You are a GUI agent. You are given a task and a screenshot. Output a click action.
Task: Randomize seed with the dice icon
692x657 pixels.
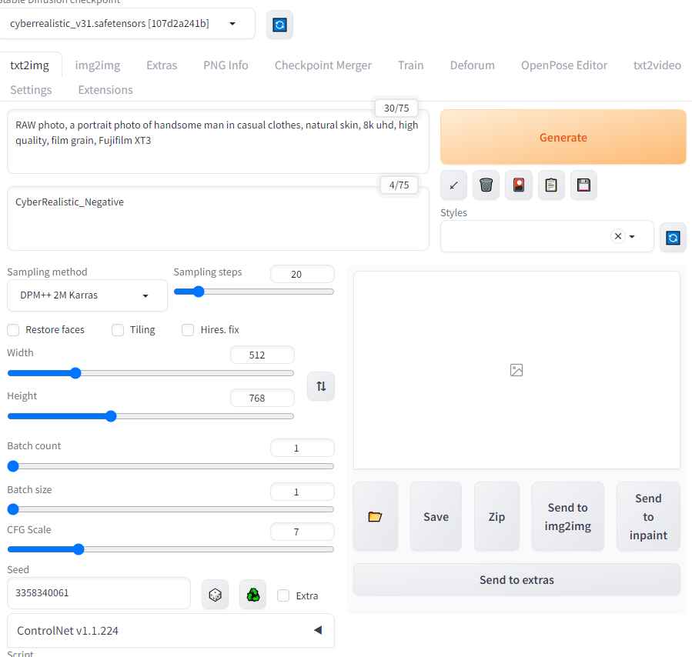tap(215, 595)
